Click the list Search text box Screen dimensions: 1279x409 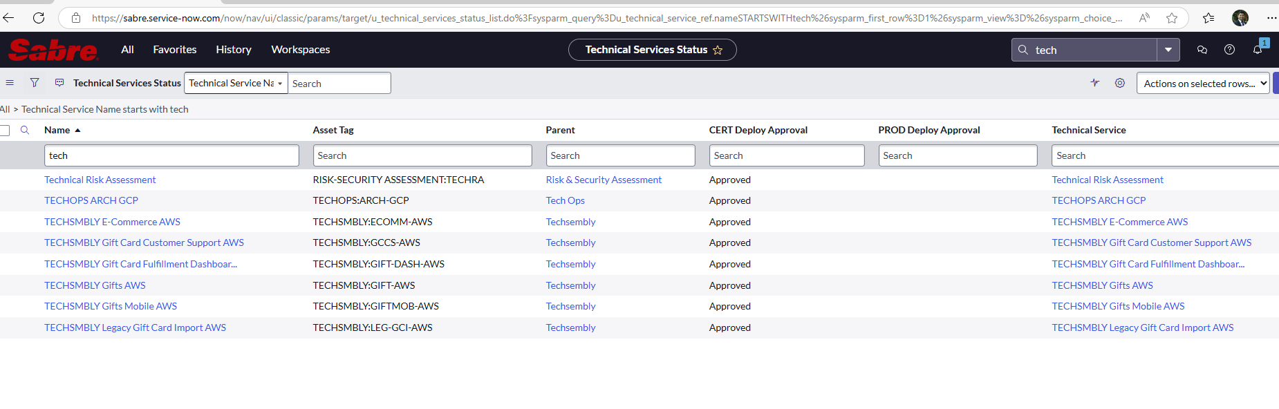coord(339,83)
